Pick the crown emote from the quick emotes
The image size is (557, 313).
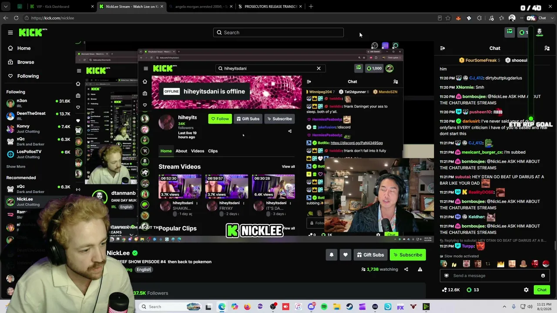click(500, 264)
